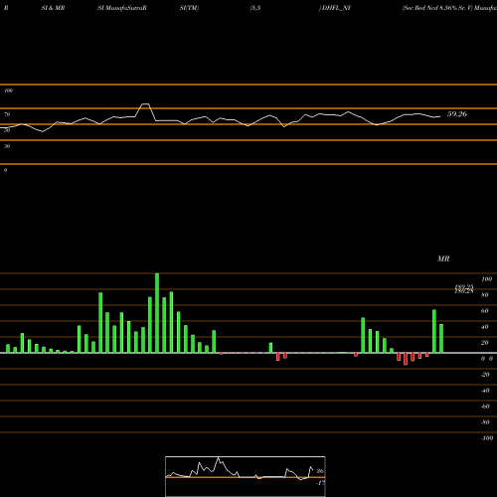497x497 pixels.
Task: Click the '(5,5' parameter text in header
Action: pyautogui.click(x=255, y=8)
